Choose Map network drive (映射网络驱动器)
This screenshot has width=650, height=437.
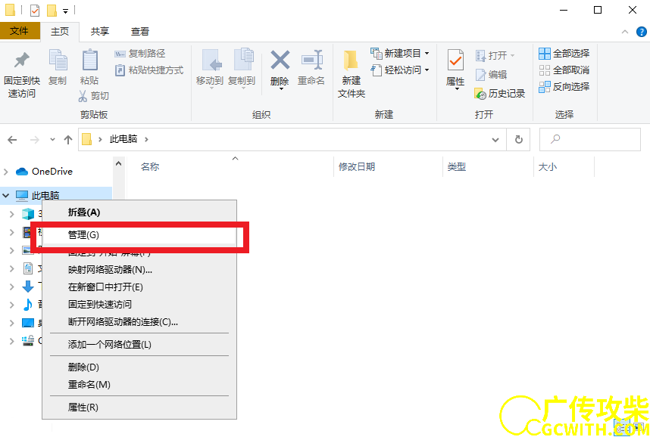coord(139,270)
